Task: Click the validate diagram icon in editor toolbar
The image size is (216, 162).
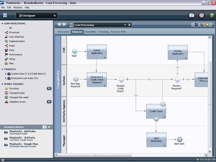Action: click(x=196, y=25)
